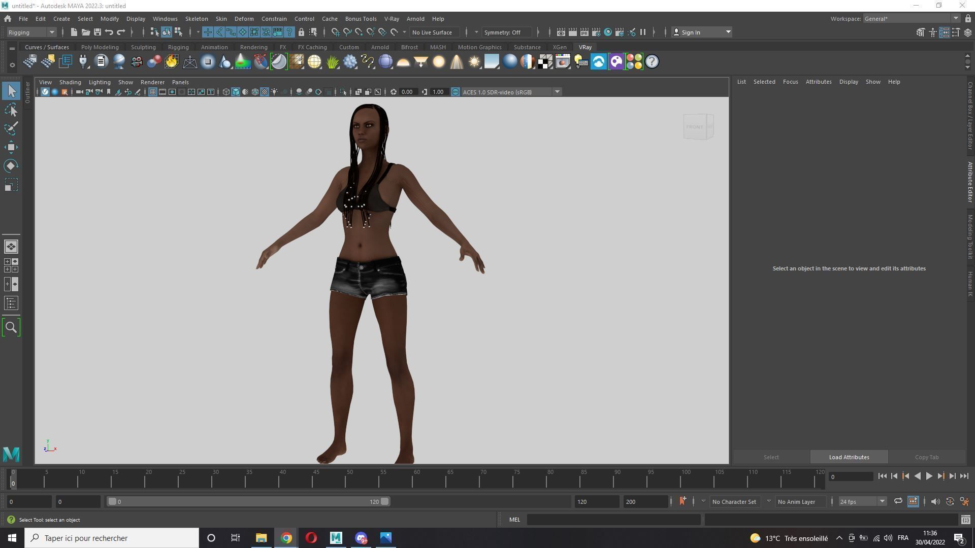This screenshot has height=548, width=975.
Task: Select the Rotate tool in toolbox
Action: coord(11,166)
